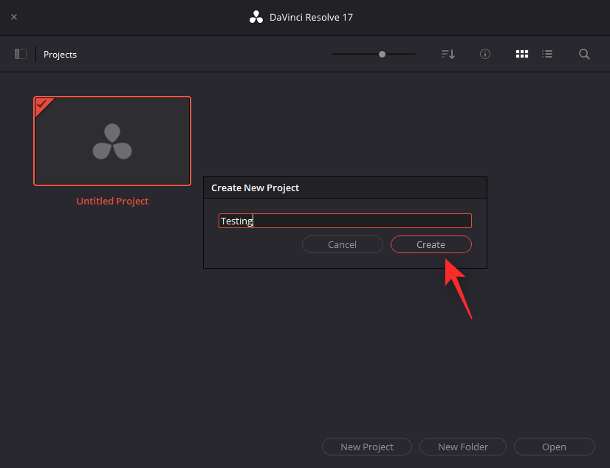Toggle the project sidebar panel icon

click(21, 54)
